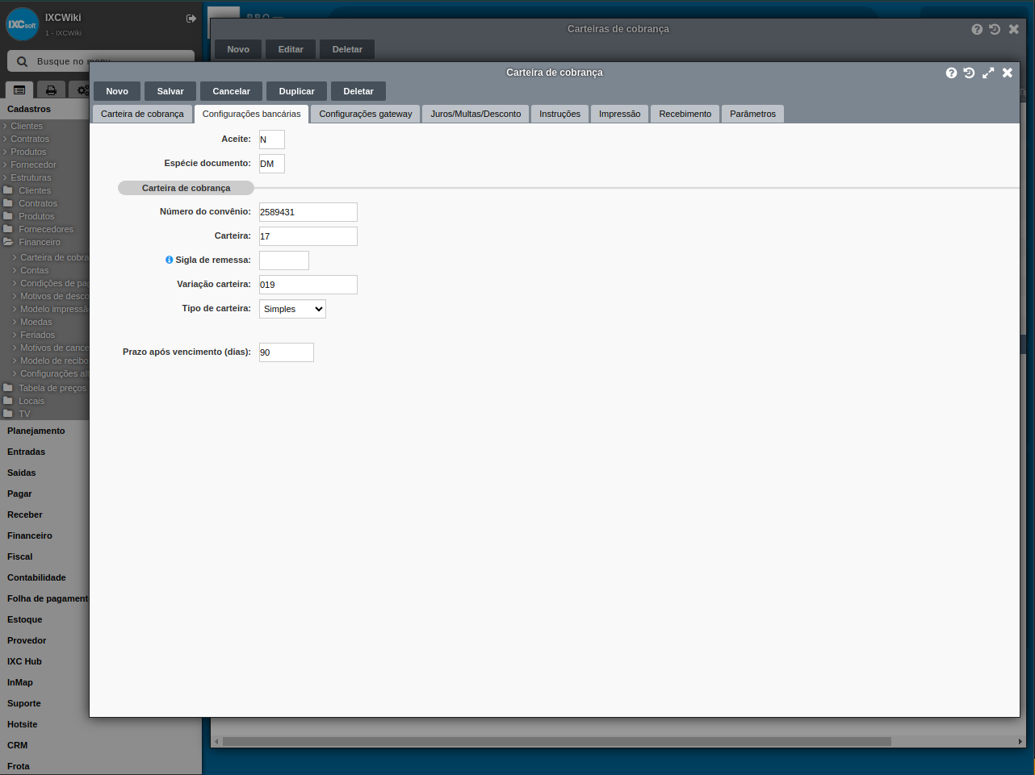
Task: Click the IXCsoft logo
Action: [x=22, y=24]
